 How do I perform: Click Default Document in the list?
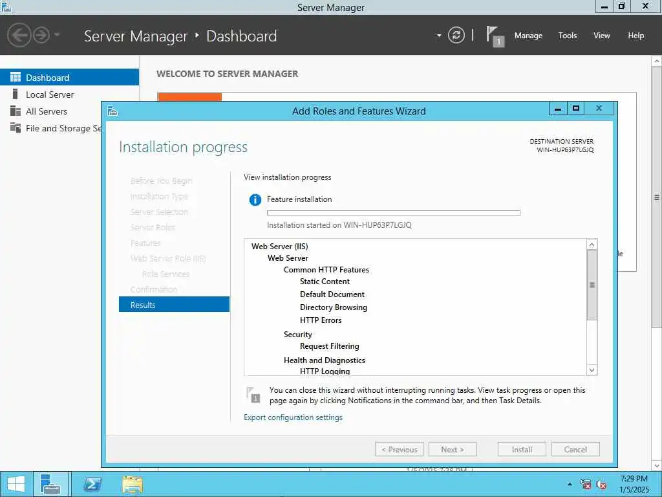tap(332, 294)
